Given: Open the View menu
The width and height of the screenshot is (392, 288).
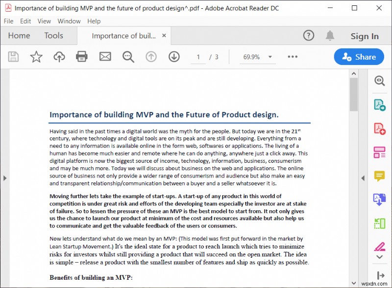Looking at the screenshot, I should (x=44, y=21).
